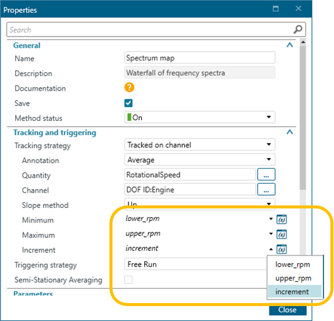The image size is (334, 321).
Task: Select upper_rpm from the dropdown list
Action: (x=293, y=278)
